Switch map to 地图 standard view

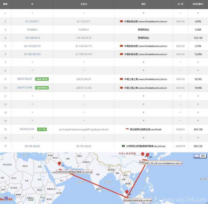(x=196, y=156)
